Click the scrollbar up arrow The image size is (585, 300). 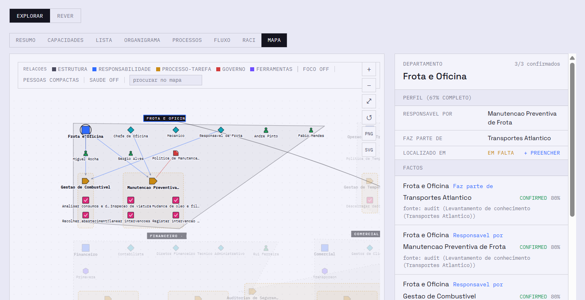572,58
